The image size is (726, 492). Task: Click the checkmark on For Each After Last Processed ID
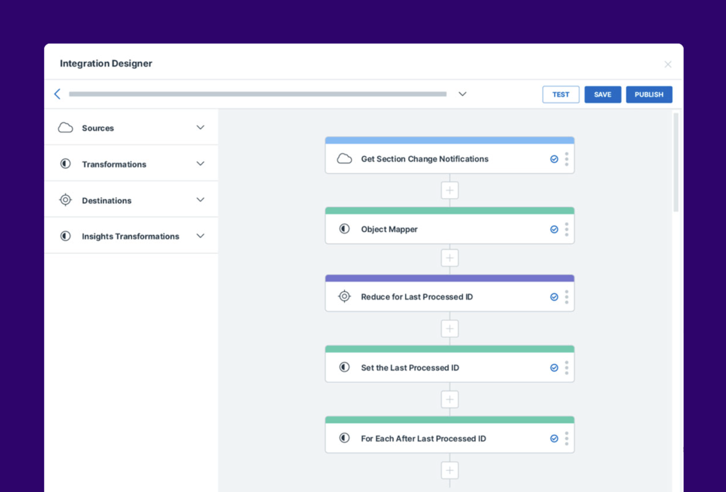(x=554, y=439)
